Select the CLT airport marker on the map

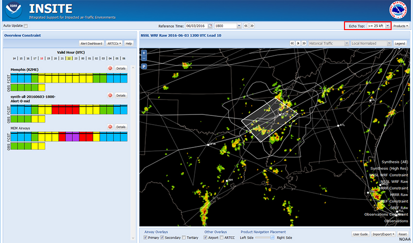pos(370,100)
